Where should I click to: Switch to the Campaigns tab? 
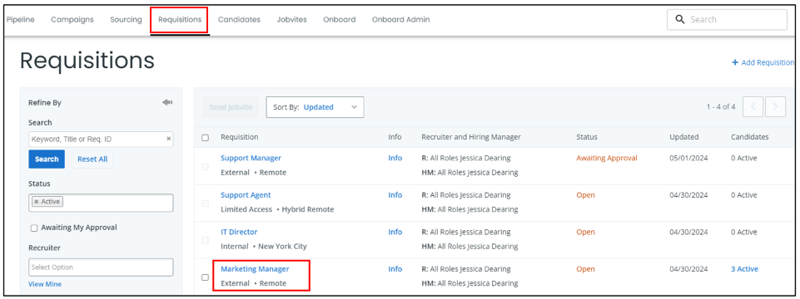(72, 19)
